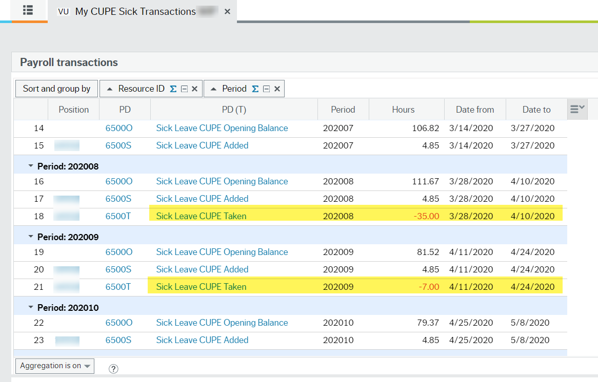Open the 6500O link in row 22
598x382 pixels.
[118, 322]
